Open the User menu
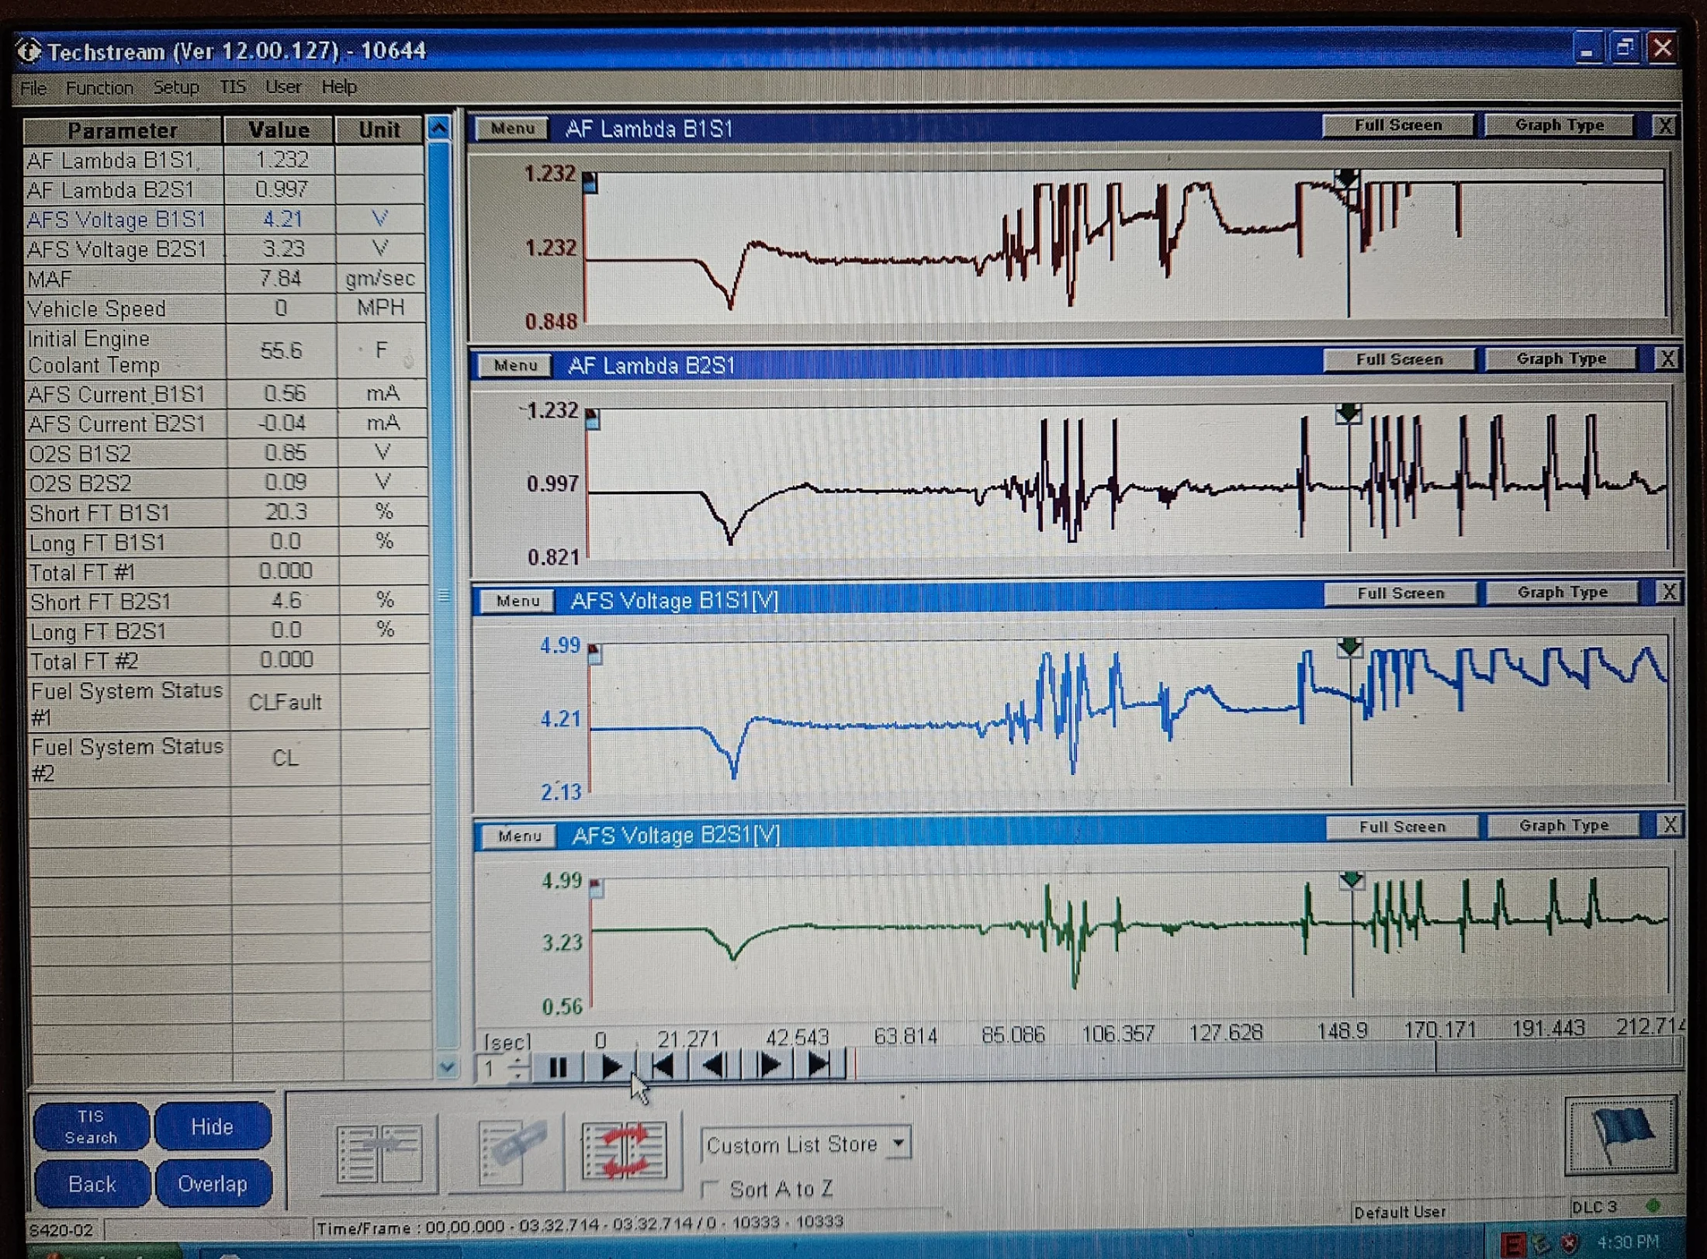 (282, 86)
